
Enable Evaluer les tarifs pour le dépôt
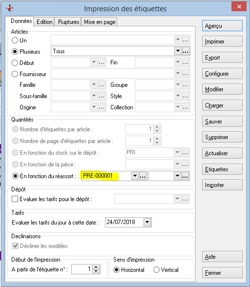[x=15, y=199]
